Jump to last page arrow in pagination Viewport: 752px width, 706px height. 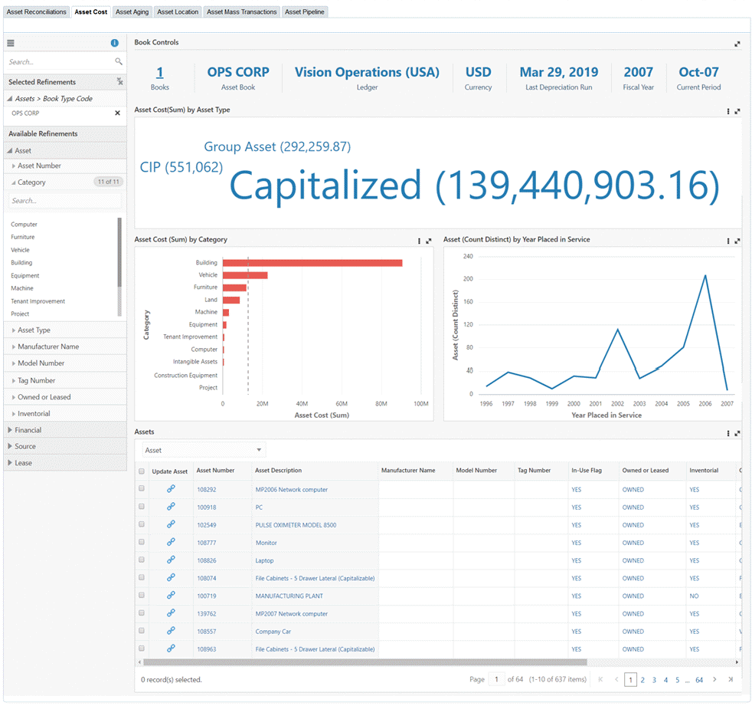(731, 680)
